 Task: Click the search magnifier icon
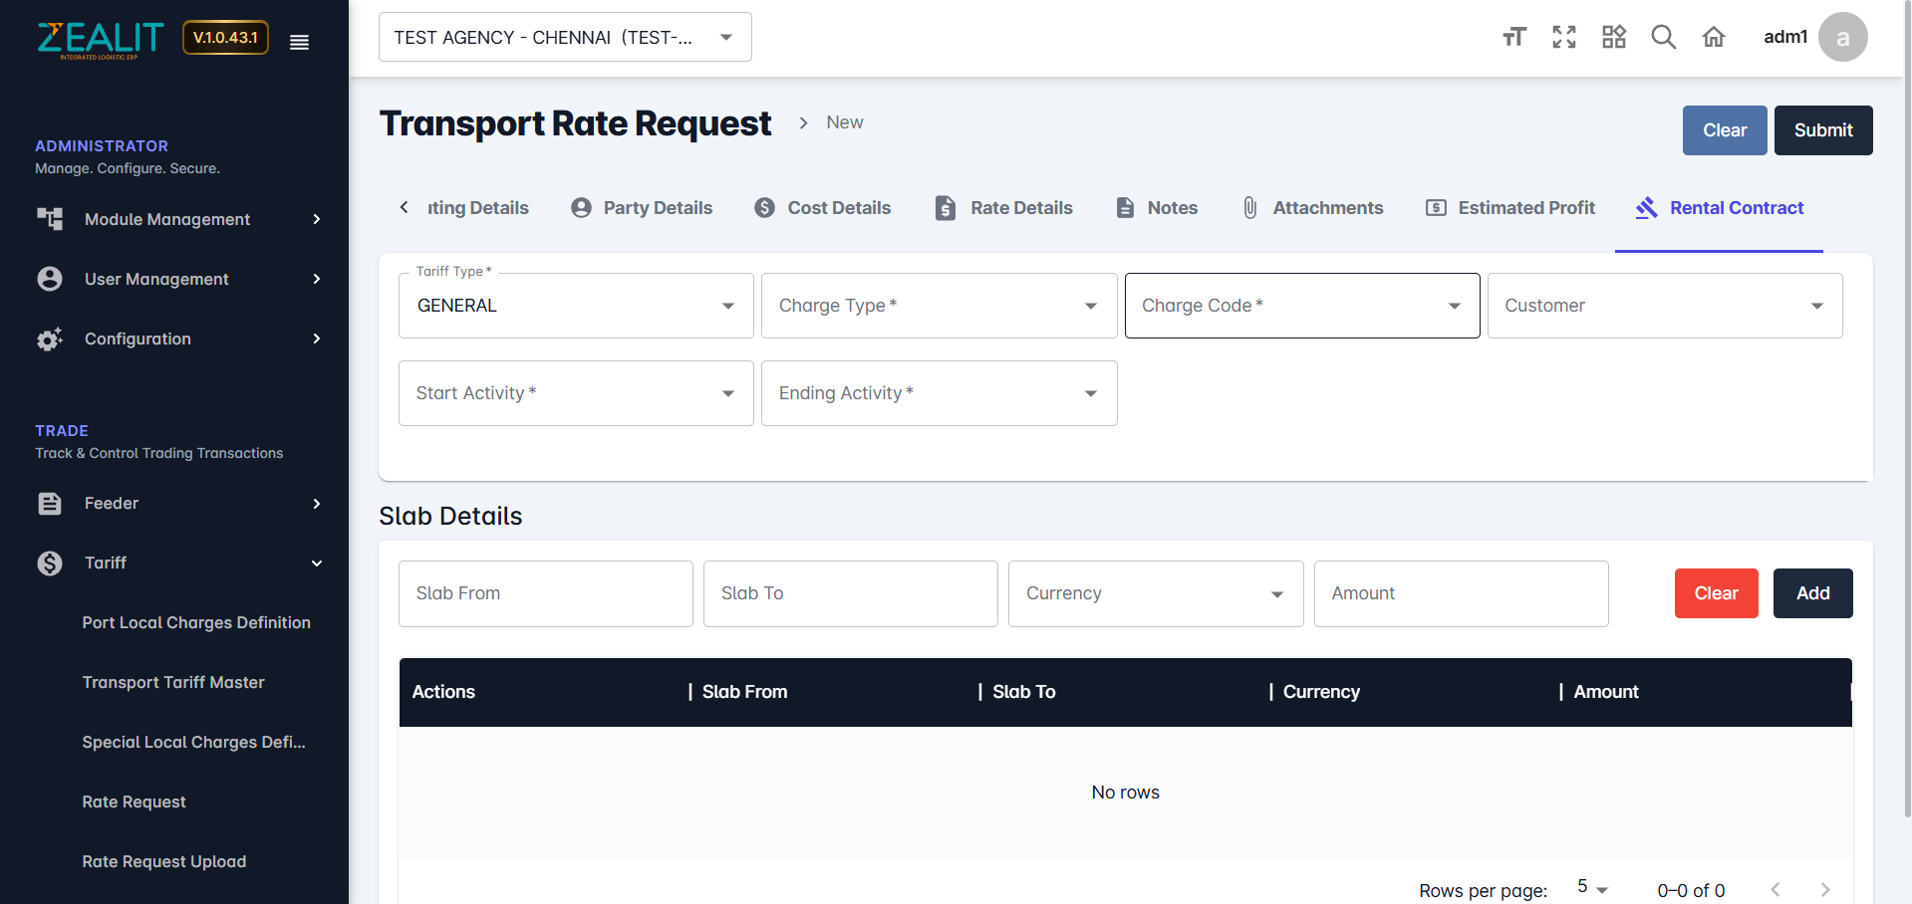1663,38
